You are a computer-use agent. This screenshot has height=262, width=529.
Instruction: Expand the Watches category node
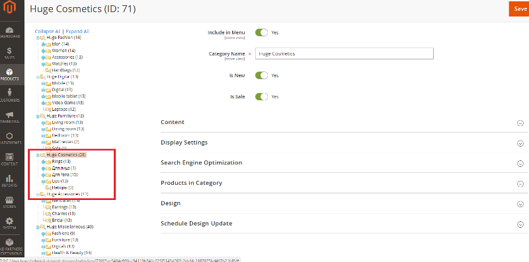pyautogui.click(x=43, y=64)
